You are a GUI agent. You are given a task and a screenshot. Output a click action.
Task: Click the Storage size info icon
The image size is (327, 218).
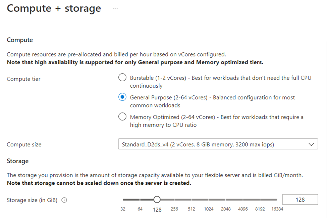64,200
